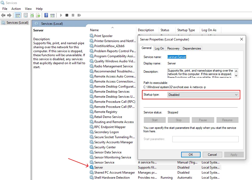
Task: Click the Resume service button
Action: click(x=227, y=120)
